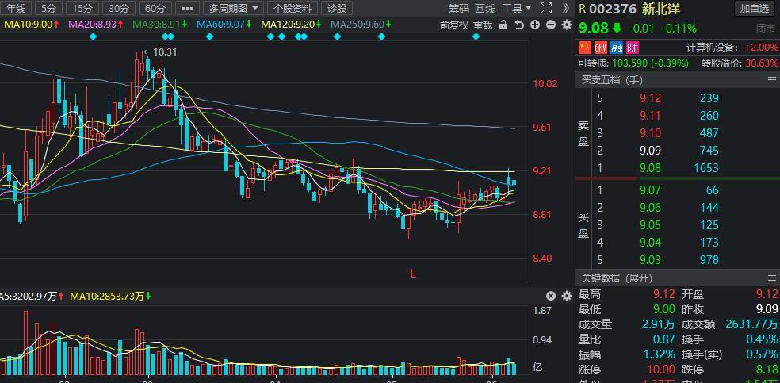Image resolution: width=780 pixels, height=383 pixels.
Task: Click the 加自选 add to watchlist button
Action: coord(754,8)
